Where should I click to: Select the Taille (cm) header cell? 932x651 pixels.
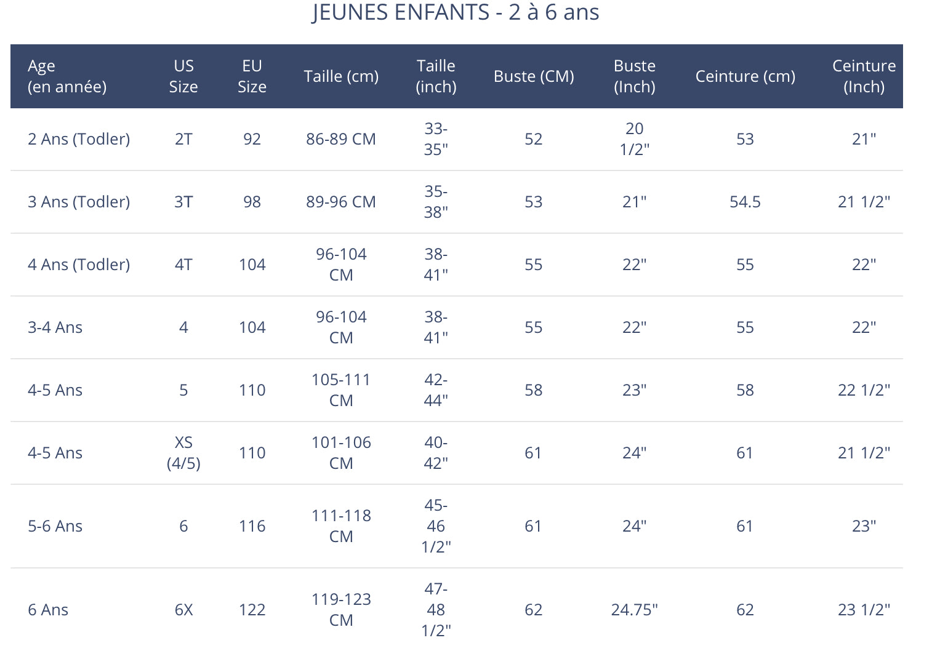[x=341, y=76]
